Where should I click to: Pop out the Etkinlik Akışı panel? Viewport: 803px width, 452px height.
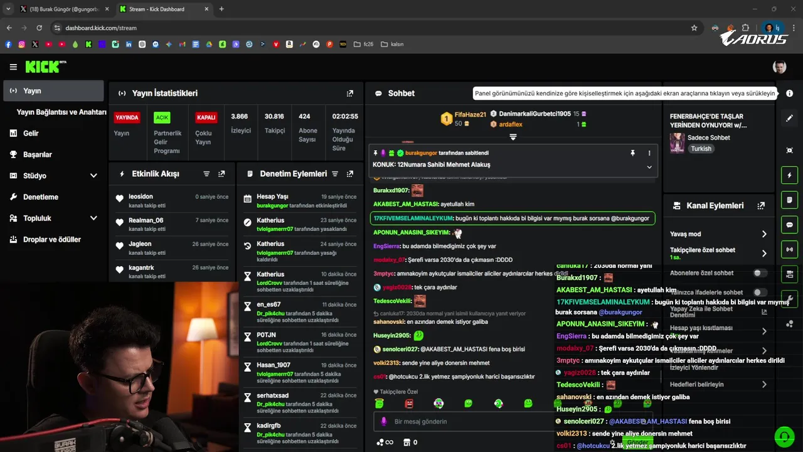tap(221, 174)
